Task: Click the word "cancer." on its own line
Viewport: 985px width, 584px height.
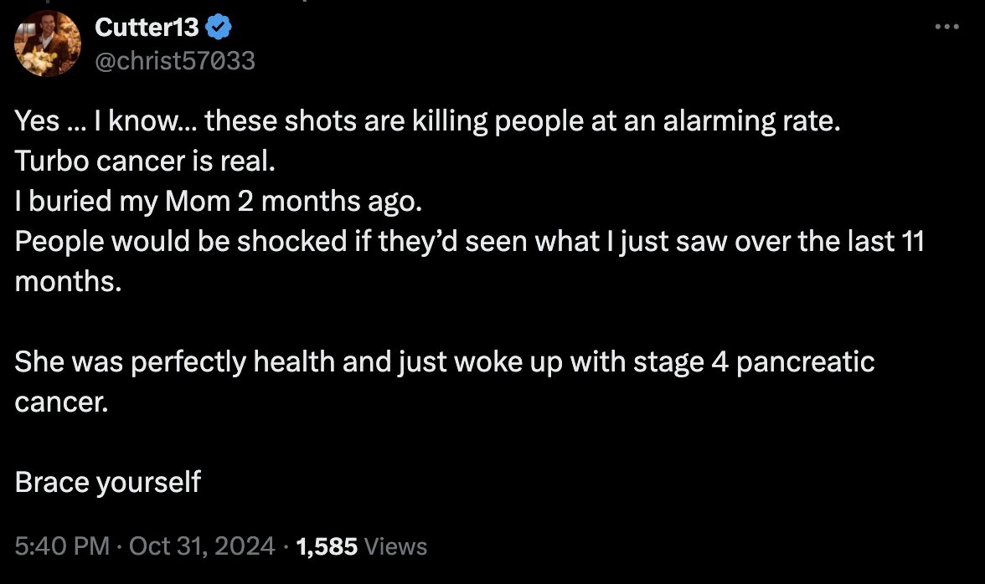Action: pos(62,402)
